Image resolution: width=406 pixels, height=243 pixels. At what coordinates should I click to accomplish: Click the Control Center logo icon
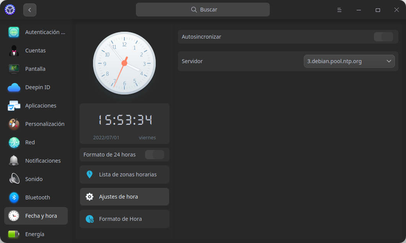coord(10,10)
